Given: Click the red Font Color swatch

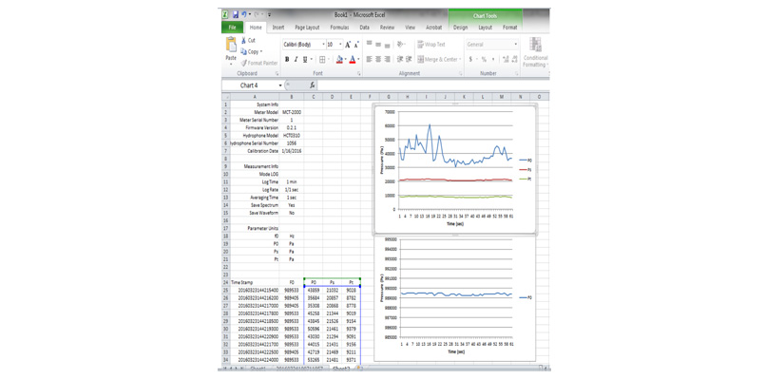Looking at the screenshot, I should click(353, 60).
